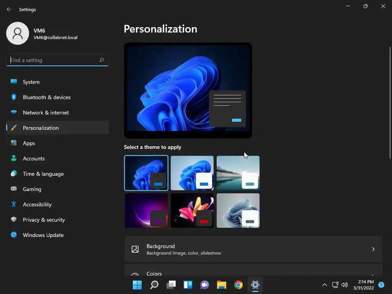Click the back arrow in Settings
392x294 pixels.
point(9,9)
